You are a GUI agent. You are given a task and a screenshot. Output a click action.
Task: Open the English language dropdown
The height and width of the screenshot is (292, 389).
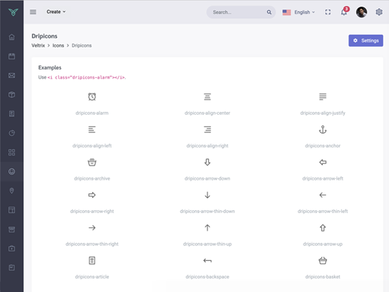point(299,12)
